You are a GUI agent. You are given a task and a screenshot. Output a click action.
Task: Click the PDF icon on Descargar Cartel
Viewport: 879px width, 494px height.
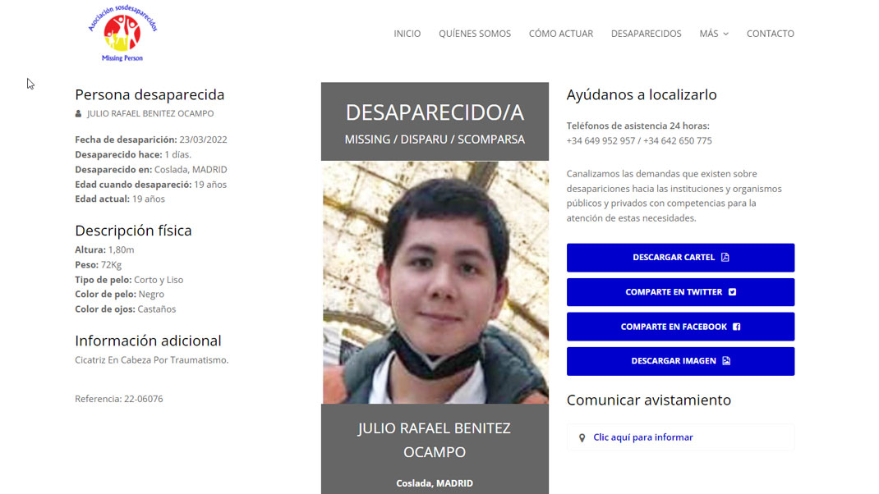click(x=725, y=257)
